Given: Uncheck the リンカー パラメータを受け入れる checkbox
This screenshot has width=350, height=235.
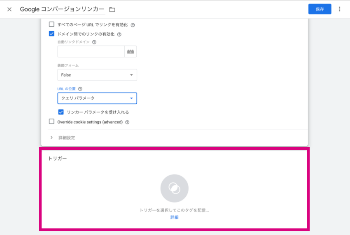Looking at the screenshot, I should click(61, 112).
